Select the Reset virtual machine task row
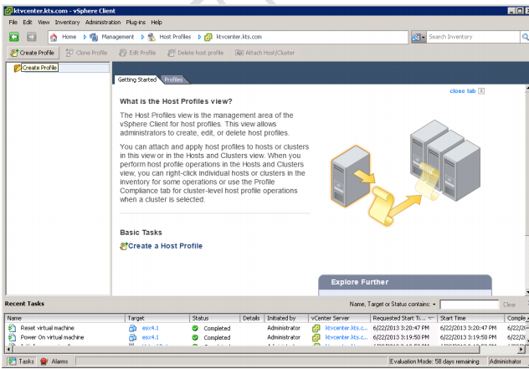The image size is (529, 369). click(x=266, y=328)
